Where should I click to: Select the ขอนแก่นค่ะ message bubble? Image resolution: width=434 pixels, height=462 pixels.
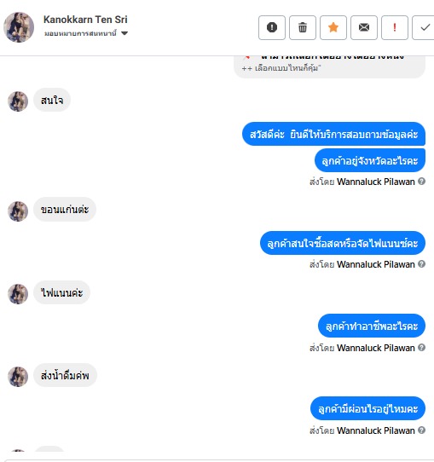point(65,210)
